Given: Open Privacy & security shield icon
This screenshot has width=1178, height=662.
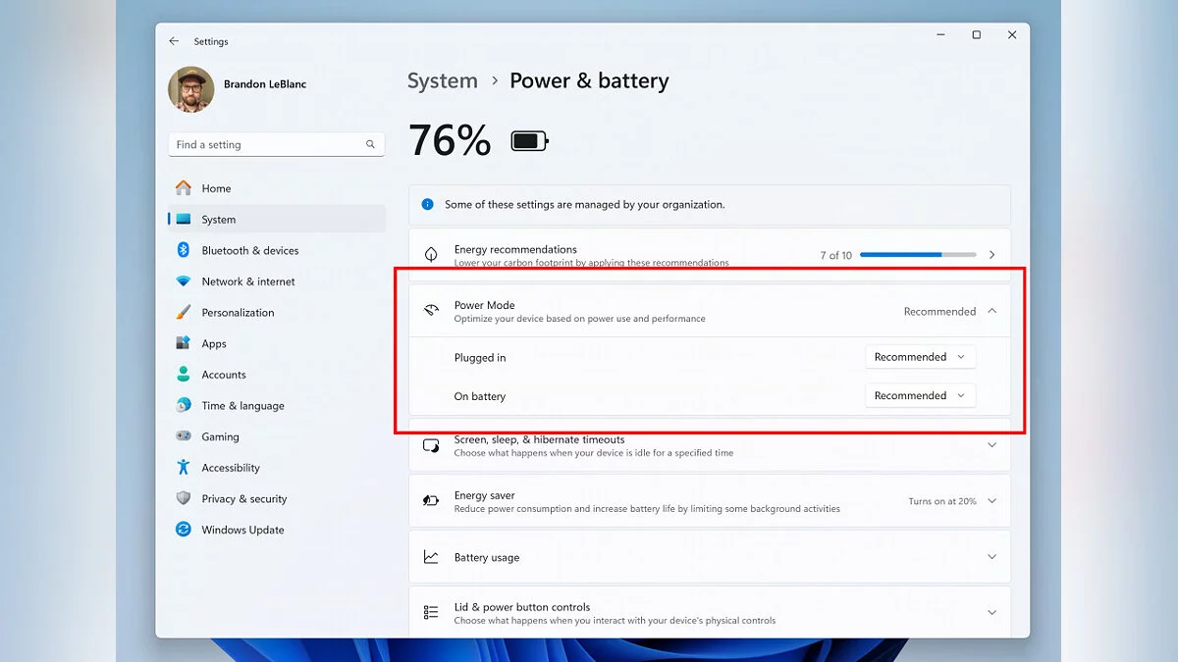Looking at the screenshot, I should [x=184, y=498].
